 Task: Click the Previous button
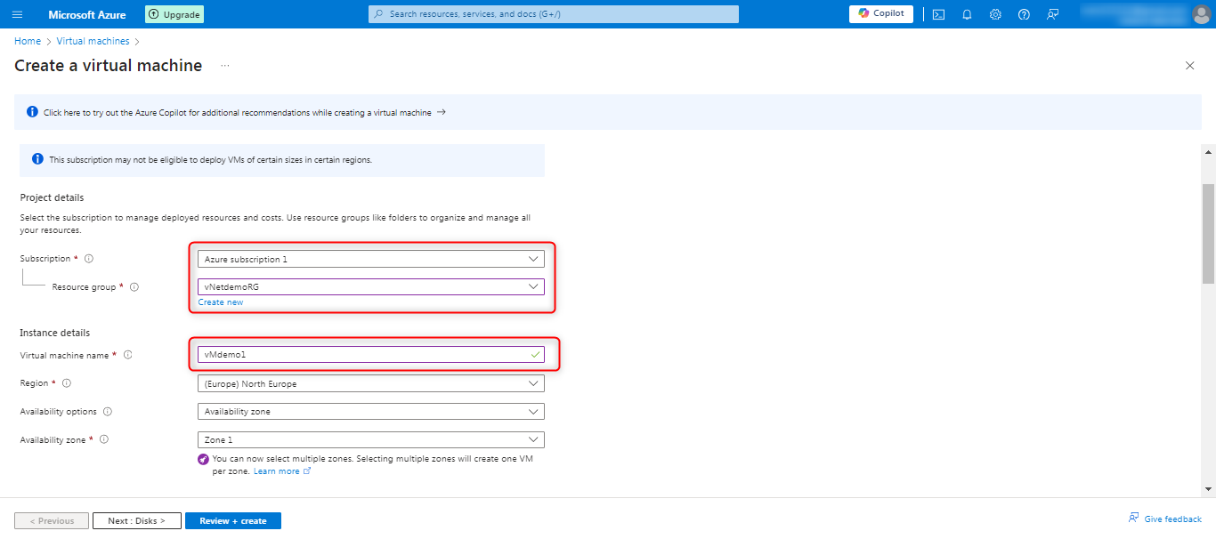(x=52, y=520)
